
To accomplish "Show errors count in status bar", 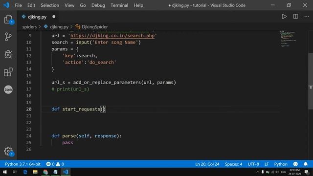I will [x=50, y=164].
